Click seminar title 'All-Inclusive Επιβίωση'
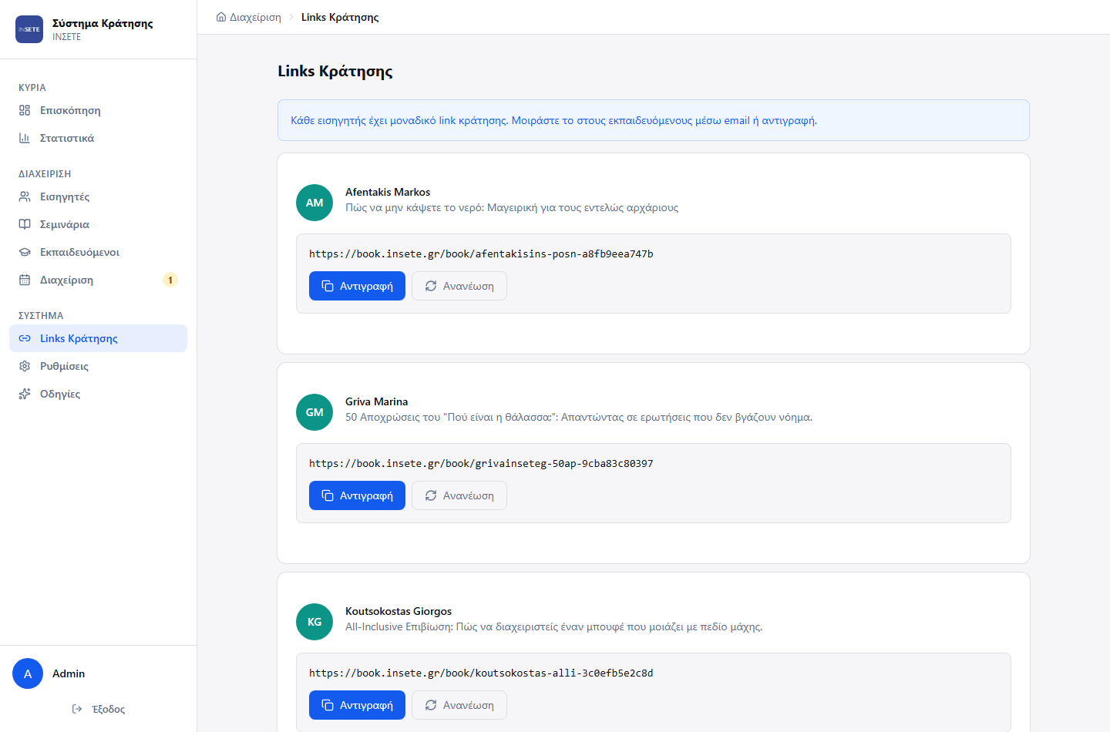This screenshot has height=732, width=1110. [x=554, y=626]
